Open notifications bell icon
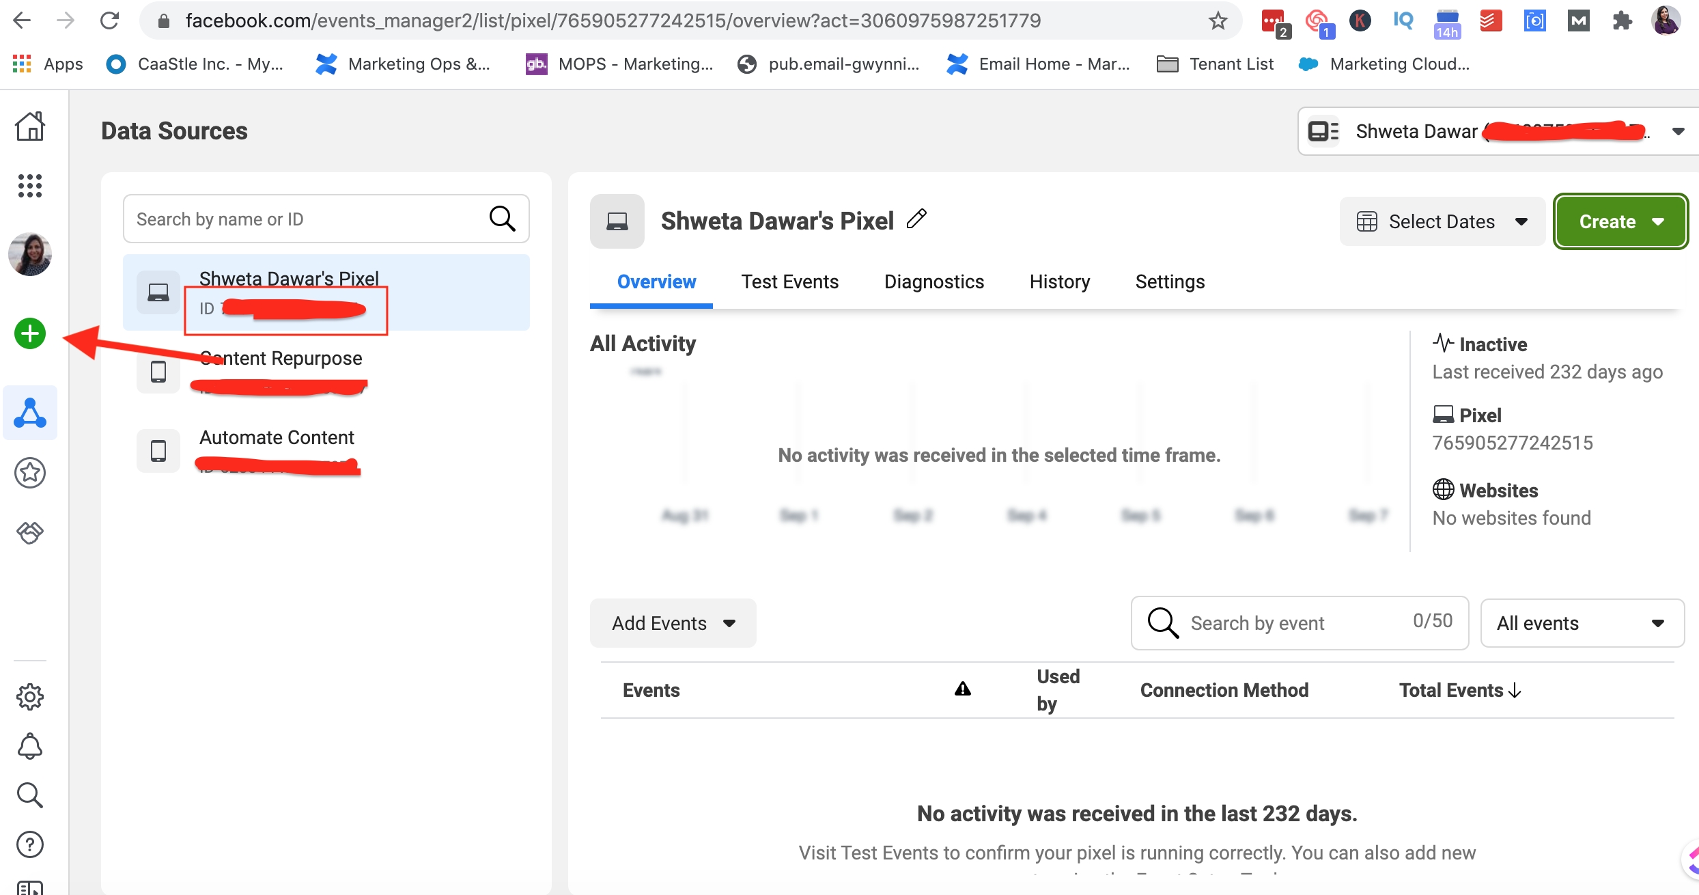Screen dimensions: 1699x895 [30, 746]
